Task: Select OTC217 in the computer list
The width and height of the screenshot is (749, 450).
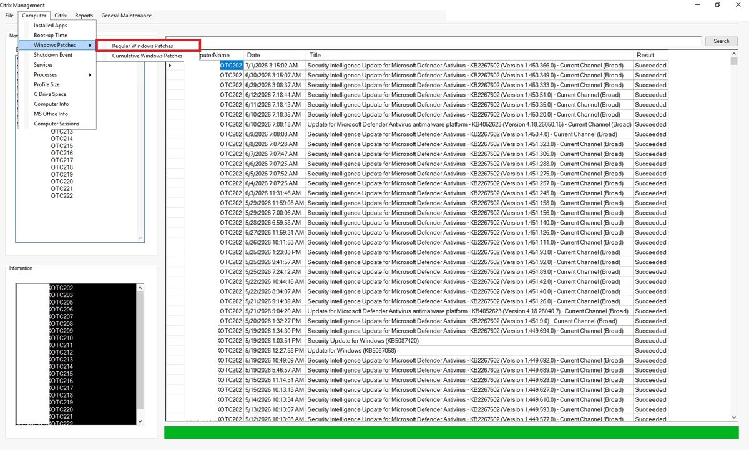Action: (x=62, y=160)
